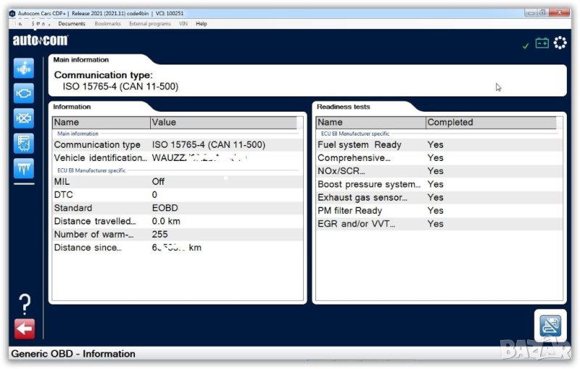
Task: Click the Value column header in Information
Action: pyautogui.click(x=164, y=123)
